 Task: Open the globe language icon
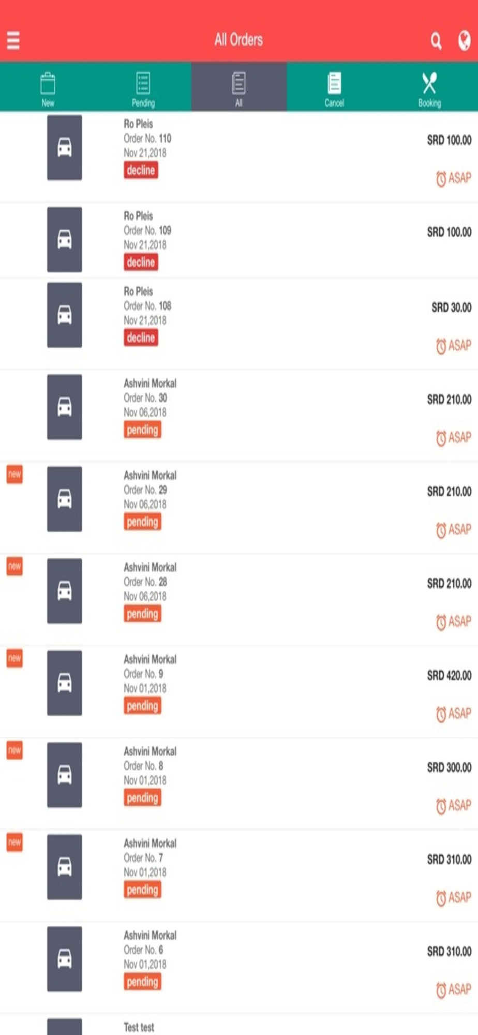coord(464,40)
